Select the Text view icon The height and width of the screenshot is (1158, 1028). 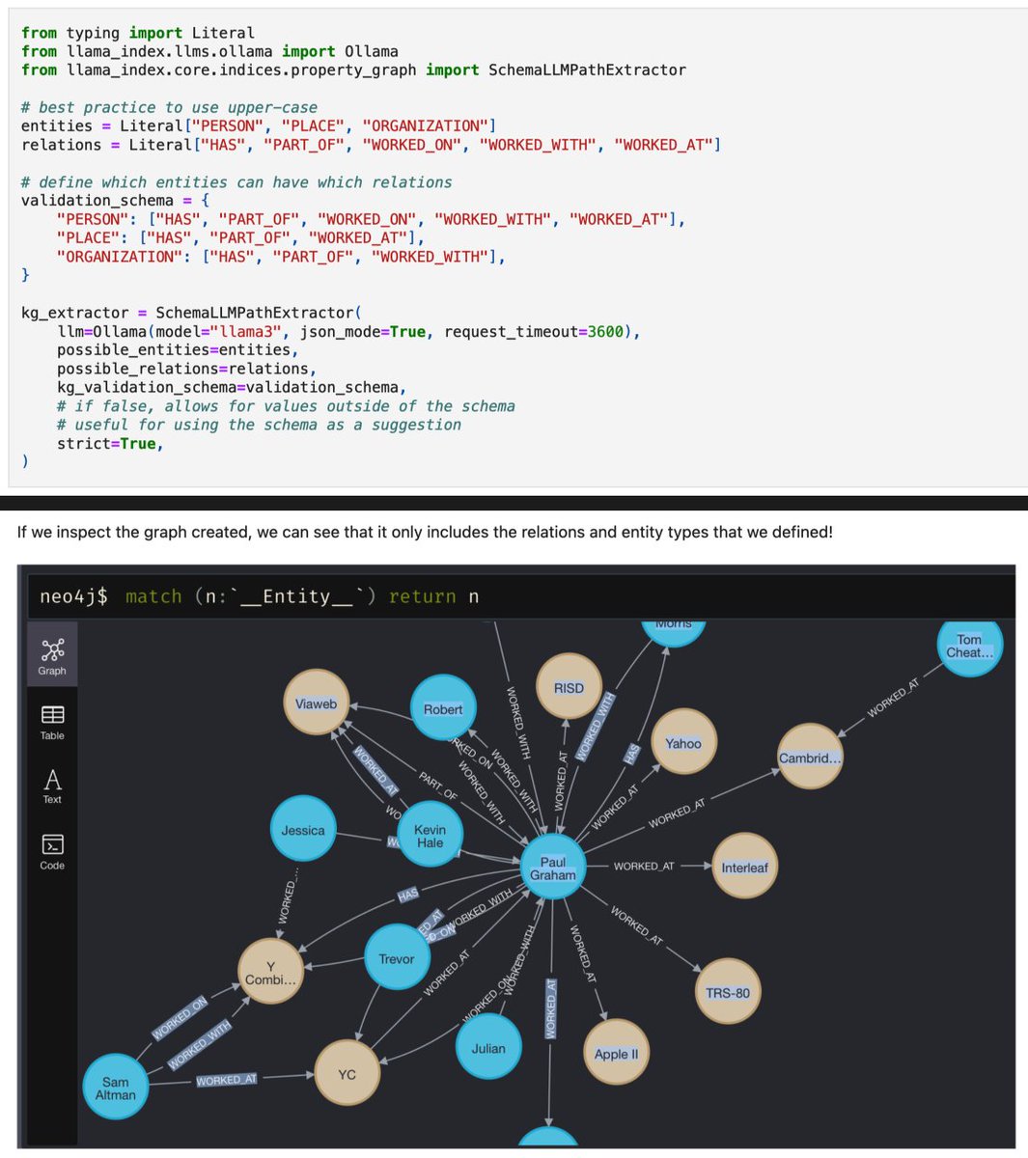tap(51, 783)
